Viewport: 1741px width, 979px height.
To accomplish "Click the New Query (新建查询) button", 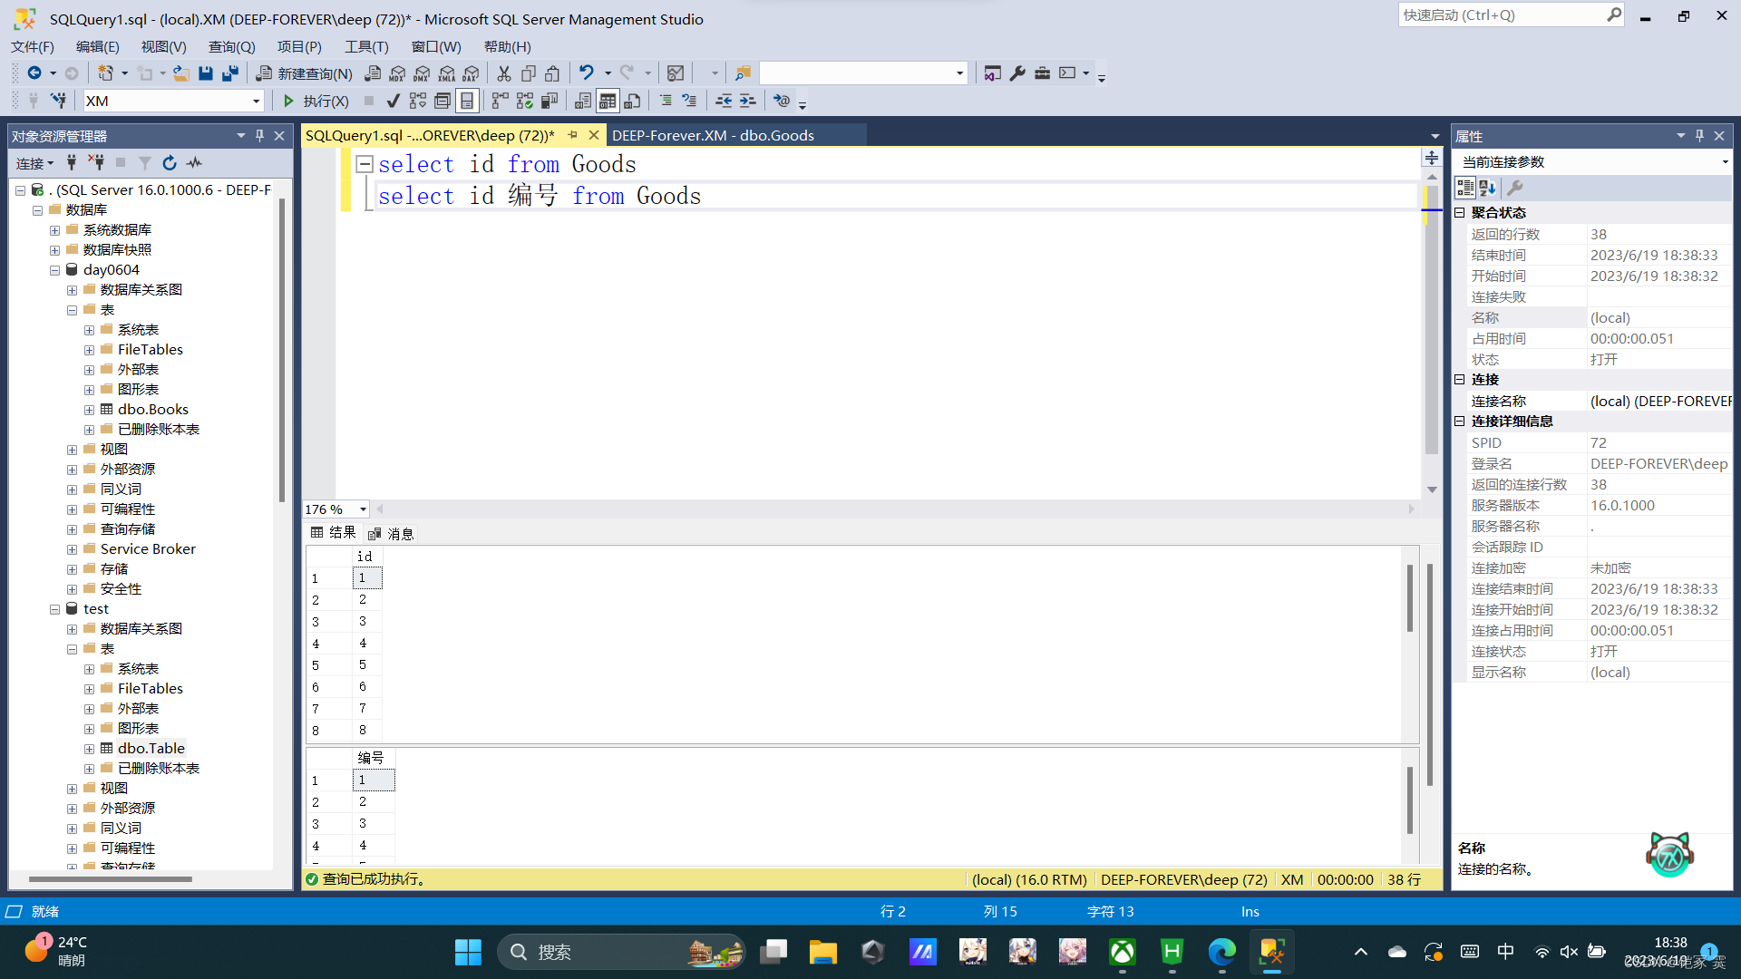I will pyautogui.click(x=305, y=73).
